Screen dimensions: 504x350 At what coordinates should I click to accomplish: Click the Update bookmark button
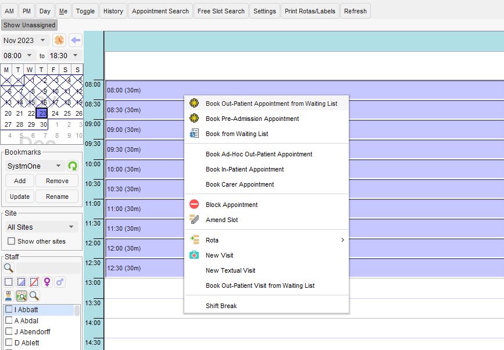click(20, 197)
